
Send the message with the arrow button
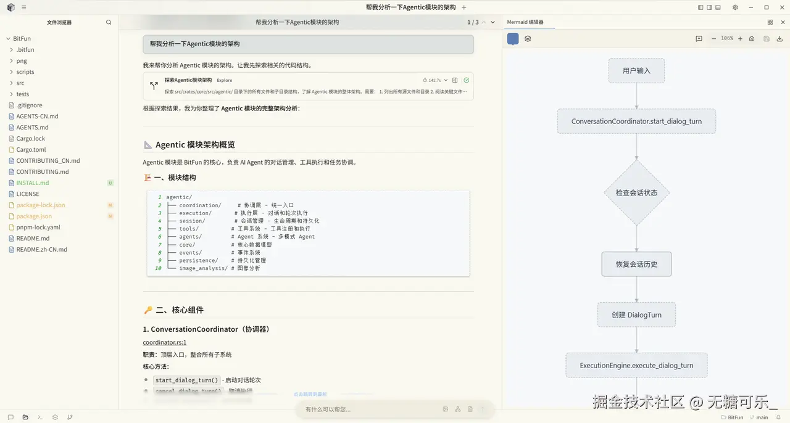(x=483, y=409)
